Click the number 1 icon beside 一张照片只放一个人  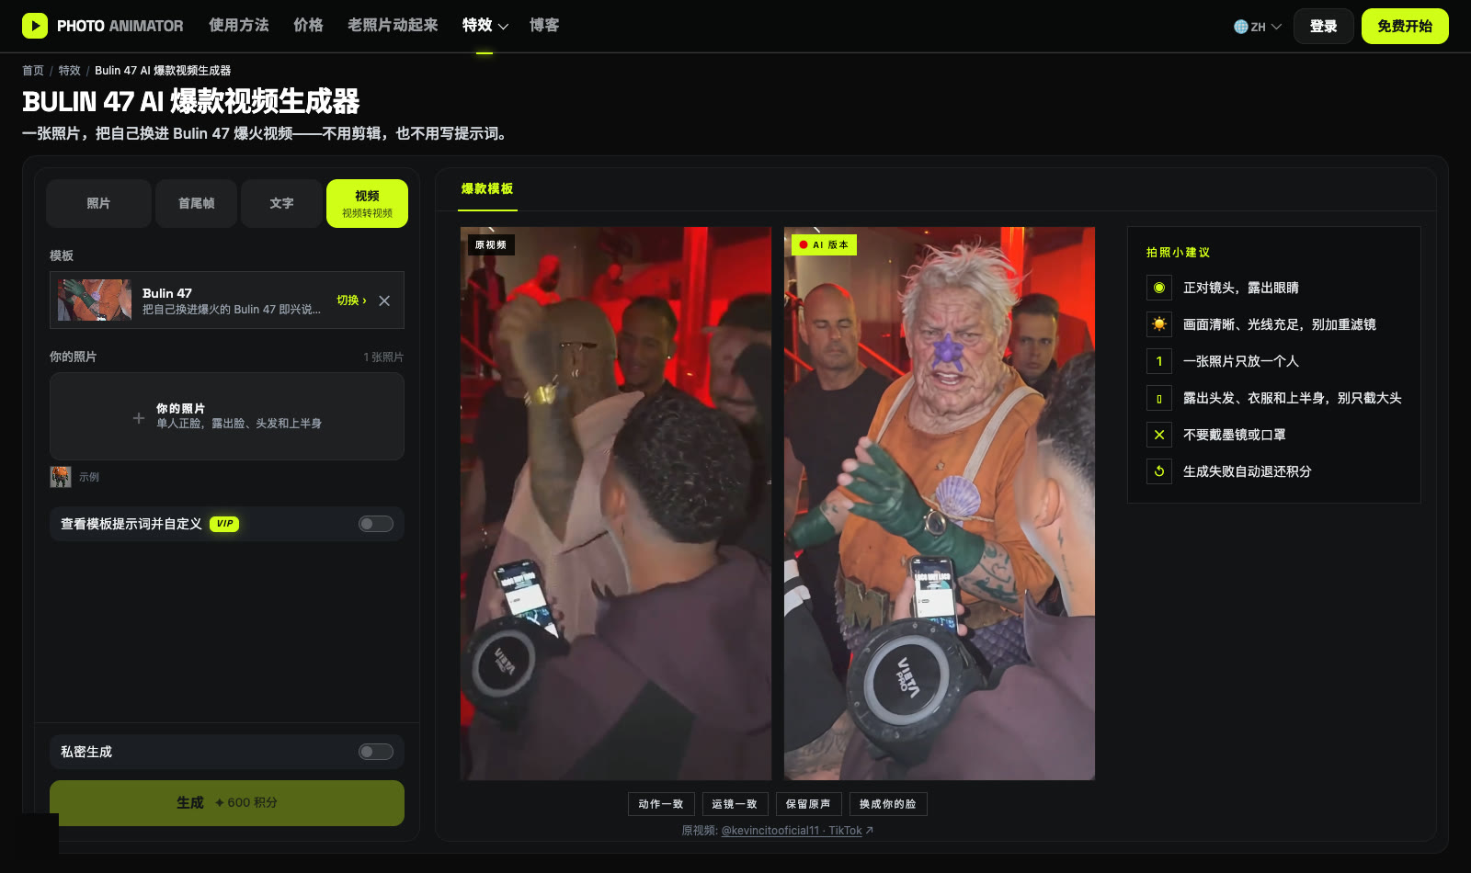(x=1159, y=361)
